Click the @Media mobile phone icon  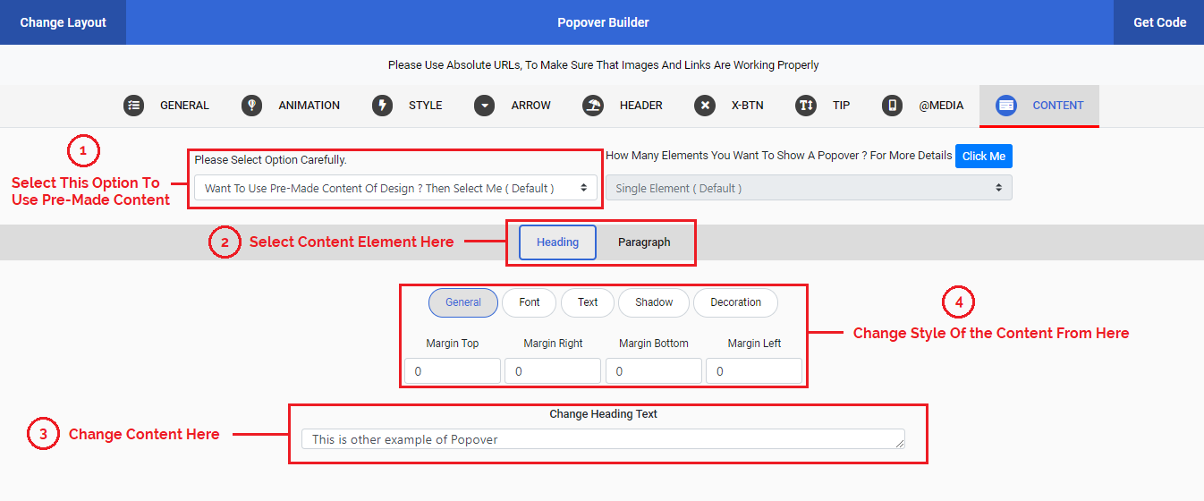point(892,106)
